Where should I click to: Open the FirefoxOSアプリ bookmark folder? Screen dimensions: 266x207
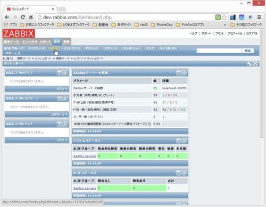pyautogui.click(x=190, y=24)
